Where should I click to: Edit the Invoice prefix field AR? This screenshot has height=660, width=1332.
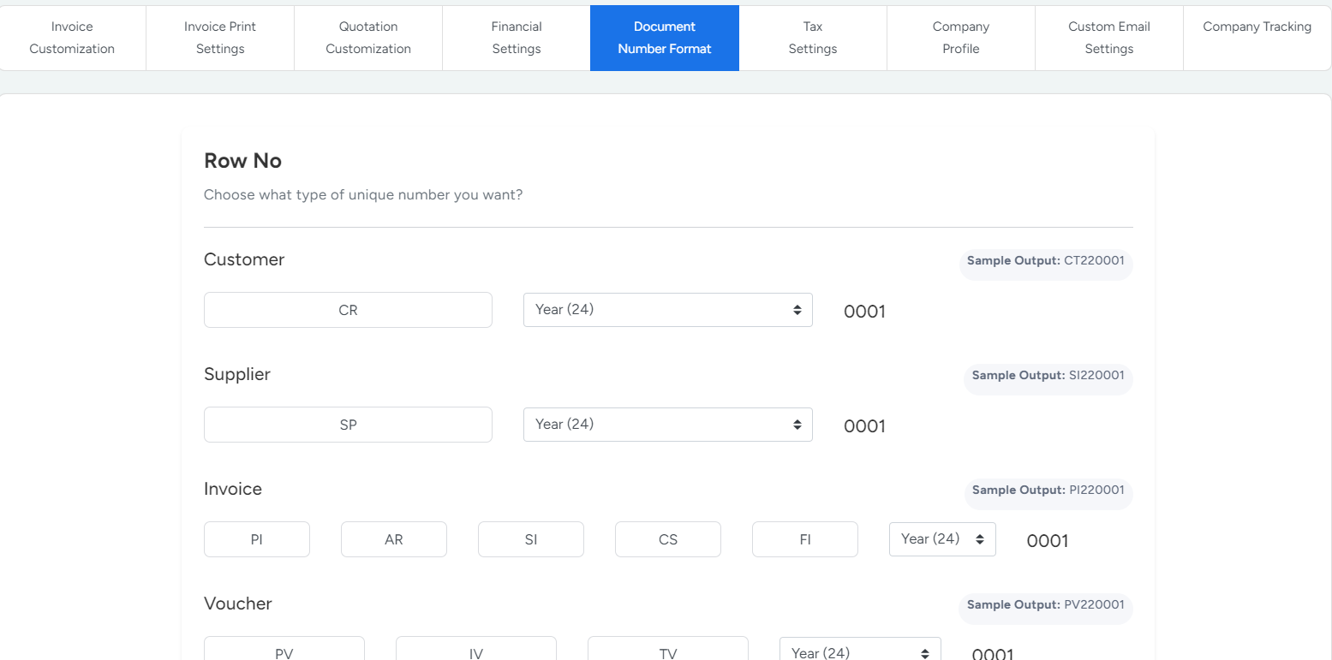394,539
